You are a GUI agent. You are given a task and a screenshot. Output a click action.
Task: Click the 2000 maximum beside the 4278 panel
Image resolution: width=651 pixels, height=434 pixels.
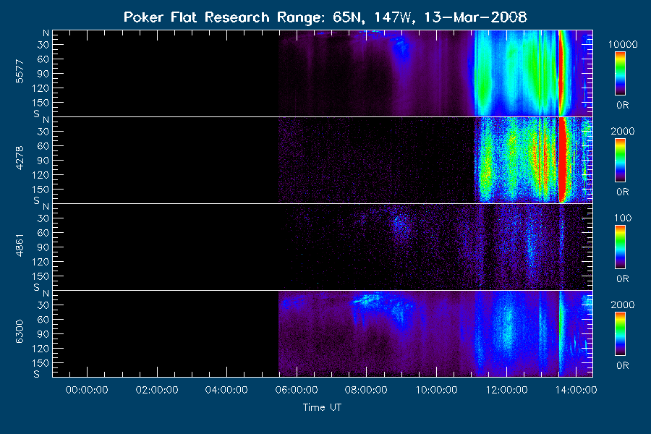[622, 131]
